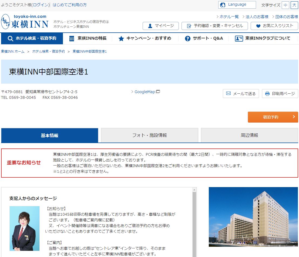Open 法人のお客様 link

[257, 17]
